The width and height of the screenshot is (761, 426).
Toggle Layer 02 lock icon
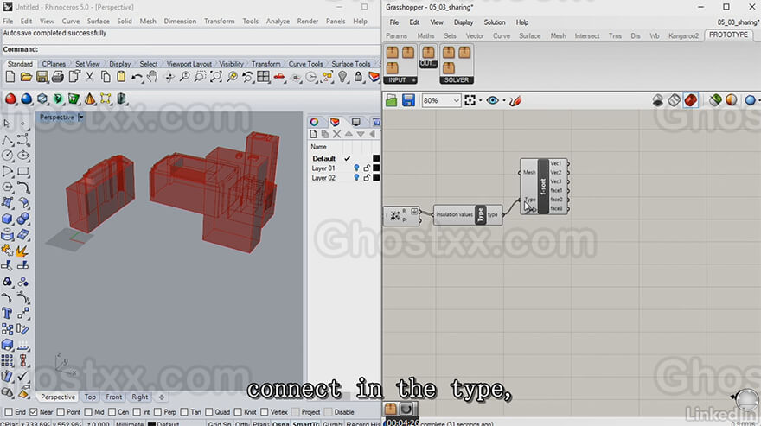tap(367, 178)
